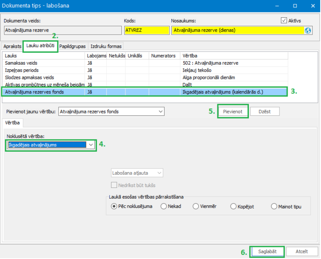The height and width of the screenshot is (259, 321).
Task: Click the value 'Dalīt'
Action: (x=187, y=84)
